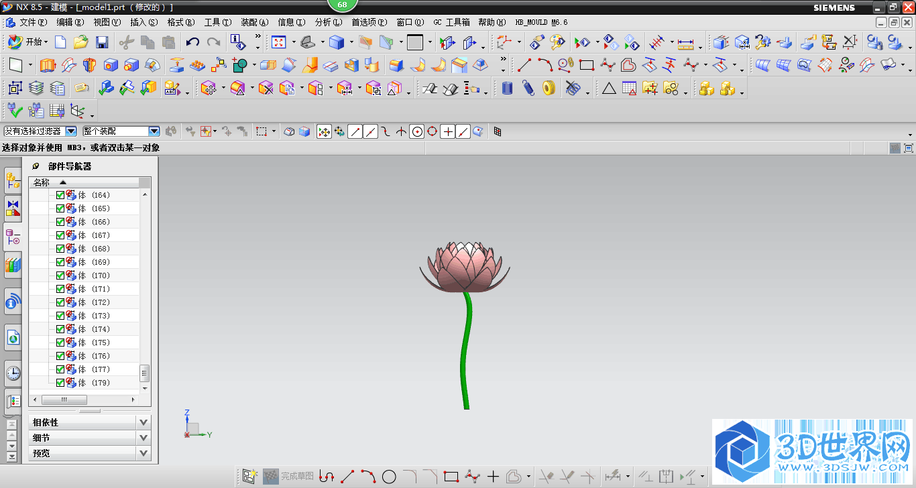Viewport: 916px width, 488px height.
Task: Click the pink lotus flower model
Action: pyautogui.click(x=464, y=268)
